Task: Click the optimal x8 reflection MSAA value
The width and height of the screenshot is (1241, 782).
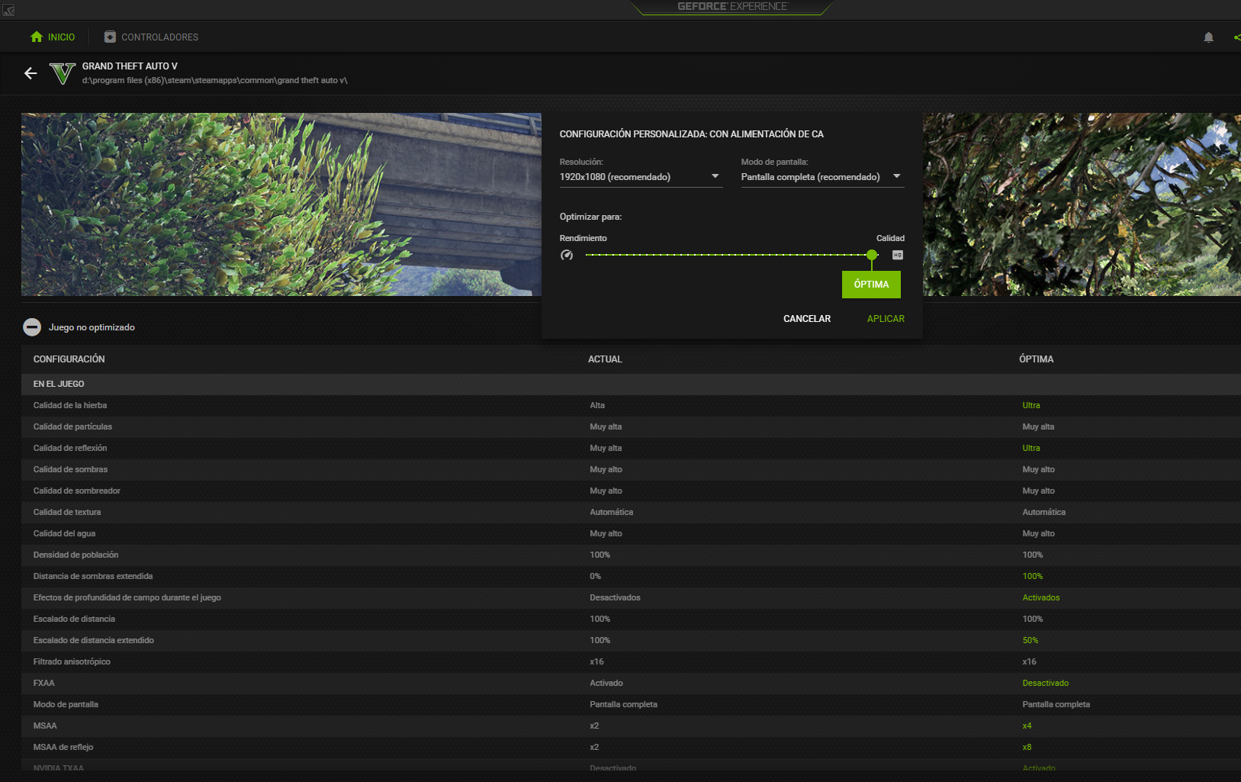Action: tap(1027, 747)
